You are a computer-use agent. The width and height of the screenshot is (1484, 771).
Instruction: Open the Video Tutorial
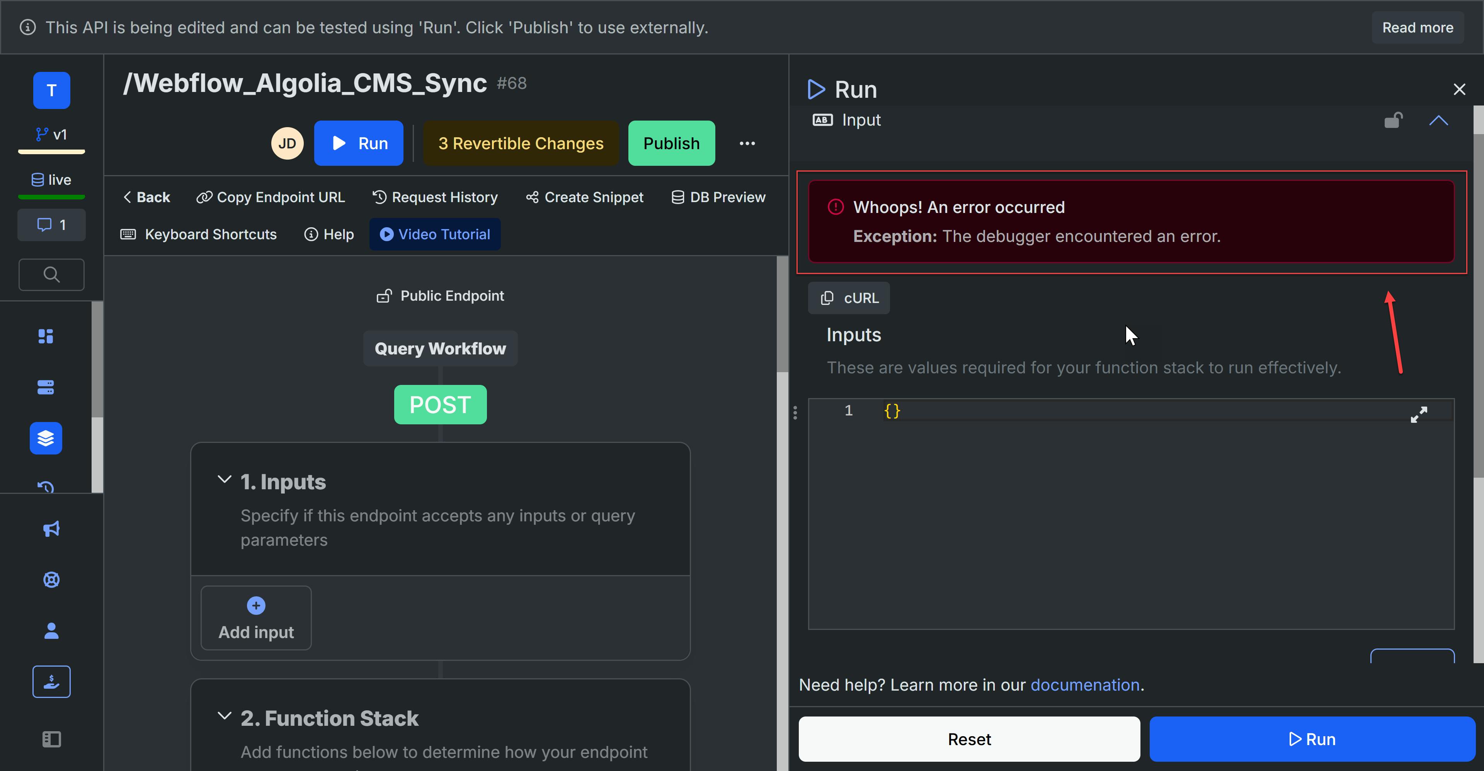coord(435,235)
